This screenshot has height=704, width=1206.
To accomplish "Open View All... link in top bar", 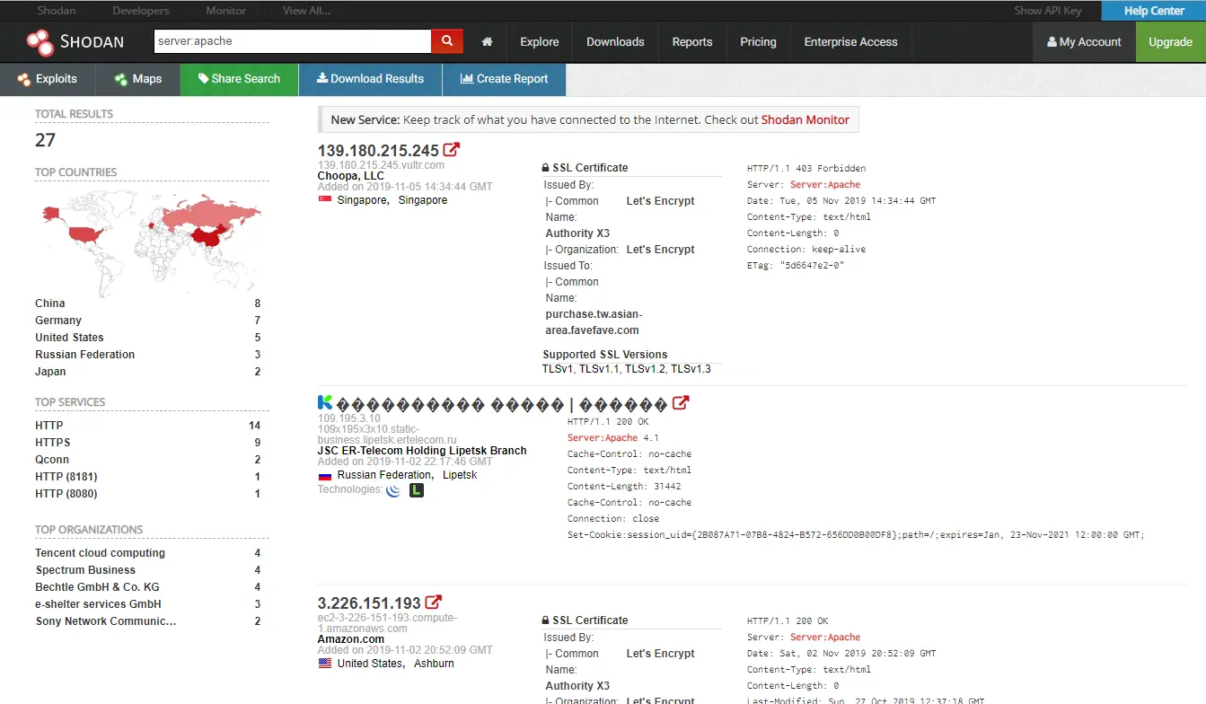I will click(306, 11).
